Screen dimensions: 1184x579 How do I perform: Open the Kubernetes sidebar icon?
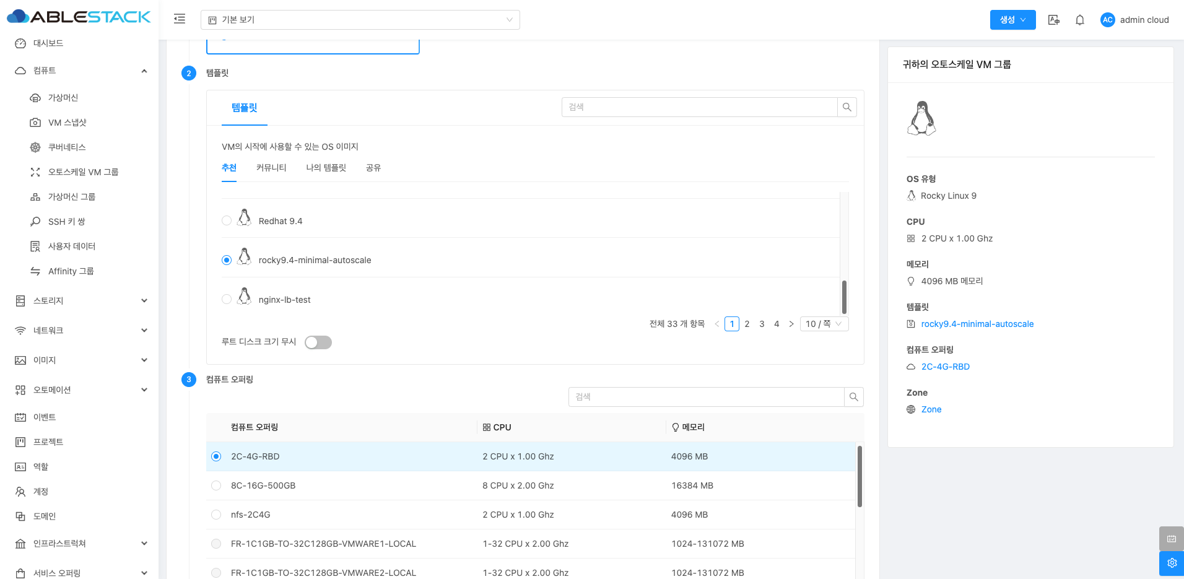pyautogui.click(x=35, y=147)
